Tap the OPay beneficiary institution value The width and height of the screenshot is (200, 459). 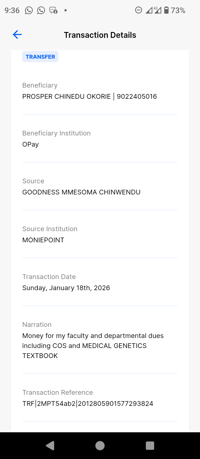pos(31,144)
